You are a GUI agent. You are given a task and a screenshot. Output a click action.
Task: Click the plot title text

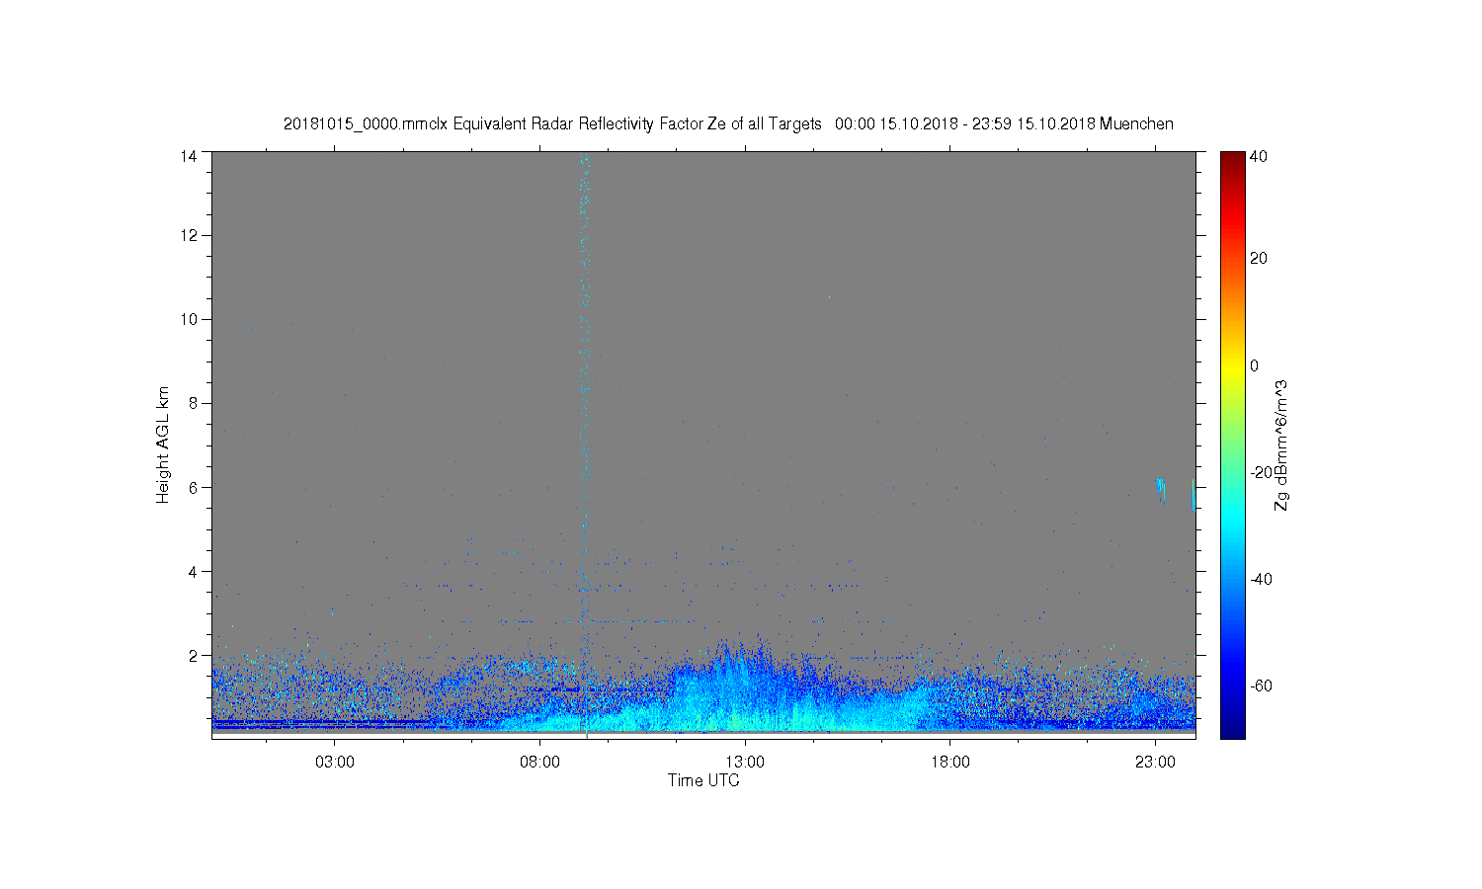click(x=728, y=123)
